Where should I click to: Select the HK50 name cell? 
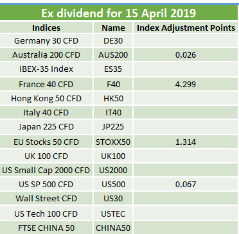(113, 99)
